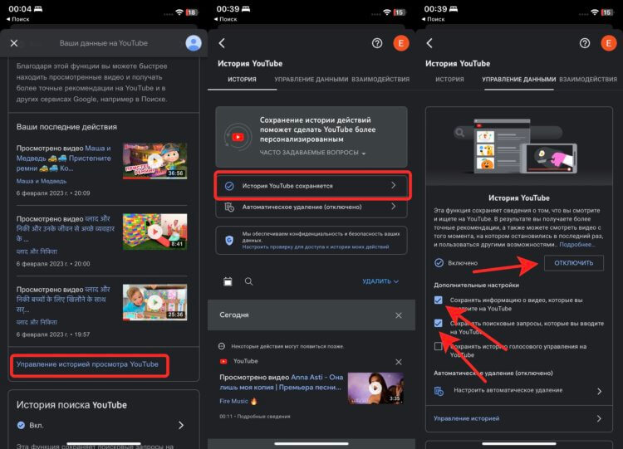The height and width of the screenshot is (449, 623).
Task: Tap the Wi-Fi icon in left status bar
Action: pyautogui.click(x=179, y=12)
